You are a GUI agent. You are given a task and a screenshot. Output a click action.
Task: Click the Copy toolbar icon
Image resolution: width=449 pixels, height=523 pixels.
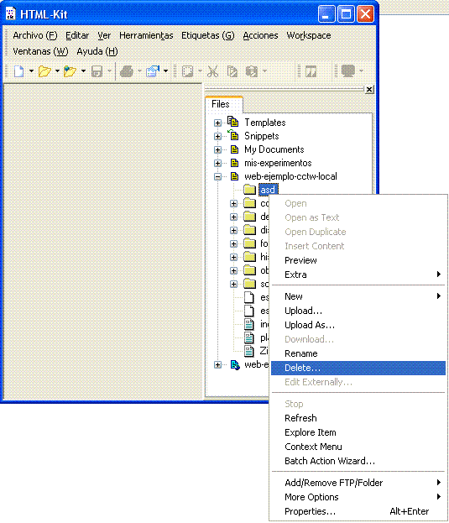(x=232, y=71)
